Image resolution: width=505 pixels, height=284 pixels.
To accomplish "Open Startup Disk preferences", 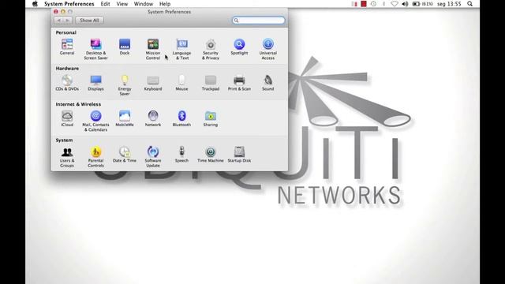I will coord(239,155).
